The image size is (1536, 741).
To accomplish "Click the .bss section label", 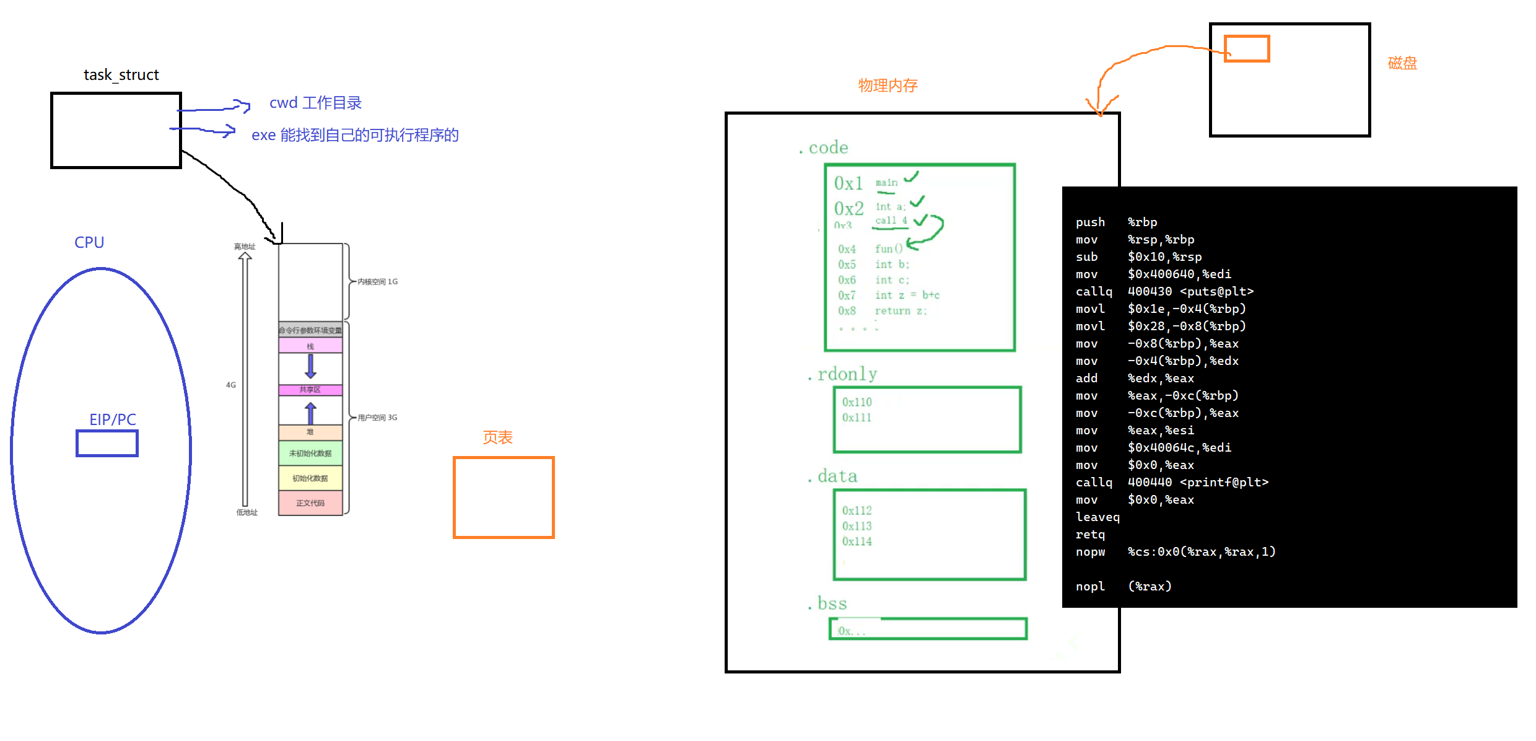I will pyautogui.click(x=827, y=603).
